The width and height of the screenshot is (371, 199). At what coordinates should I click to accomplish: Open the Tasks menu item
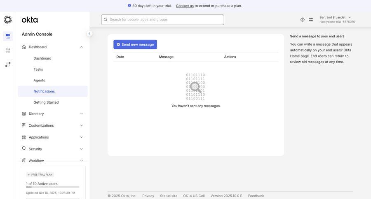tap(38, 69)
